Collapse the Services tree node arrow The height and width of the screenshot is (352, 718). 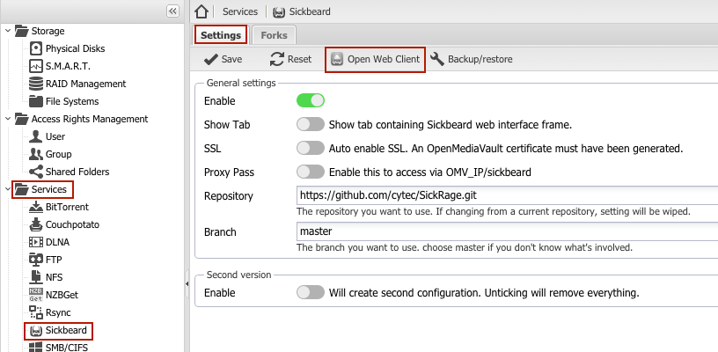(x=8, y=189)
